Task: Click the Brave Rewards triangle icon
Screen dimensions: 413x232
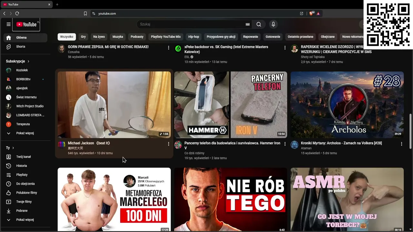Action: 318,14
